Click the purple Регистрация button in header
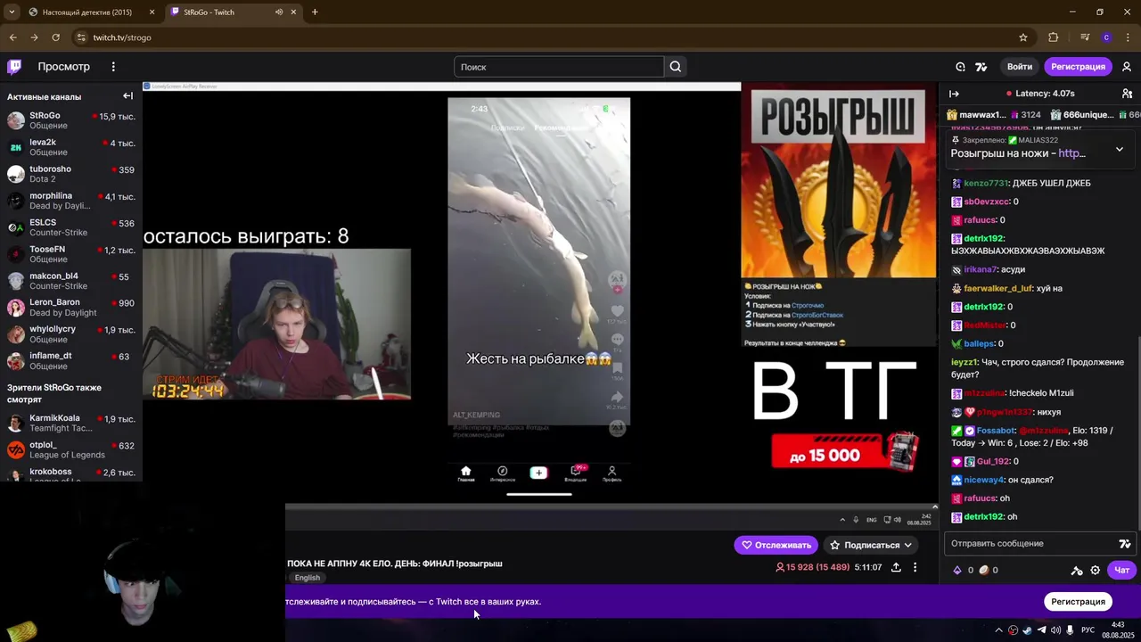1141x642 pixels. 1078,67
